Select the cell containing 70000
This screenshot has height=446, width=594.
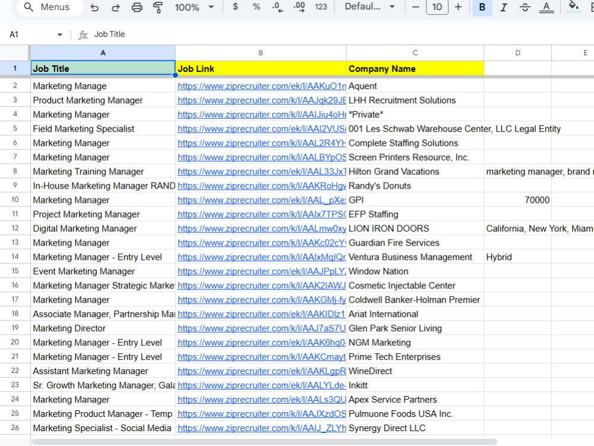pyautogui.click(x=518, y=200)
